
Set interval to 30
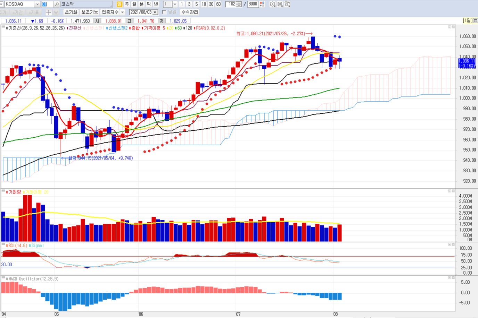pos(211,4)
